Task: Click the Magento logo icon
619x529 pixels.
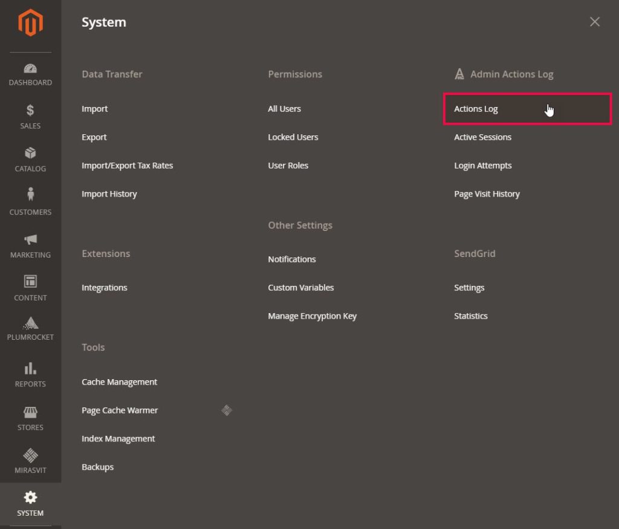Action: 30,23
